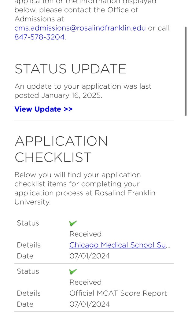Click the vertical page scrollbar thumb
This screenshot has width=188, height=313.
[x=186, y=71]
